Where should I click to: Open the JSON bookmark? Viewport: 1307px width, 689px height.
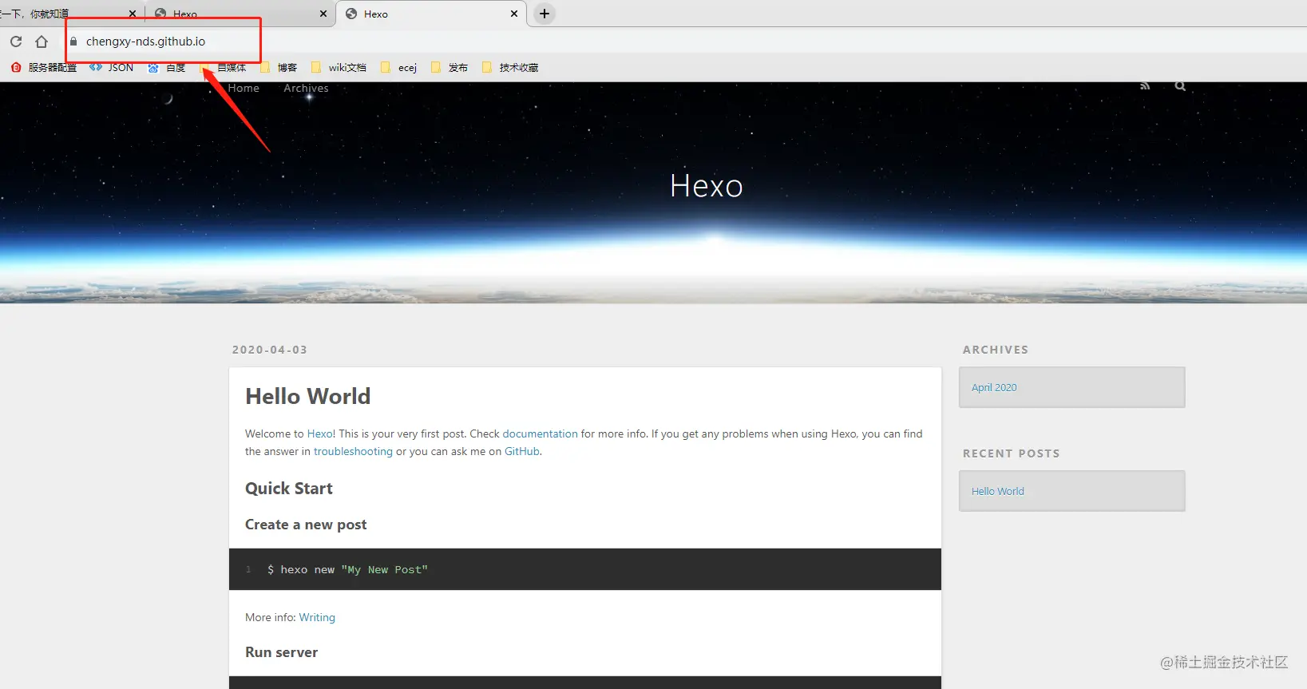point(112,68)
